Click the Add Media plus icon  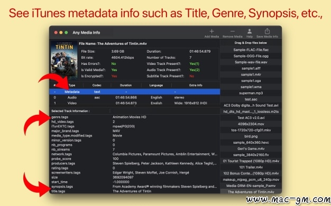coord(212,32)
